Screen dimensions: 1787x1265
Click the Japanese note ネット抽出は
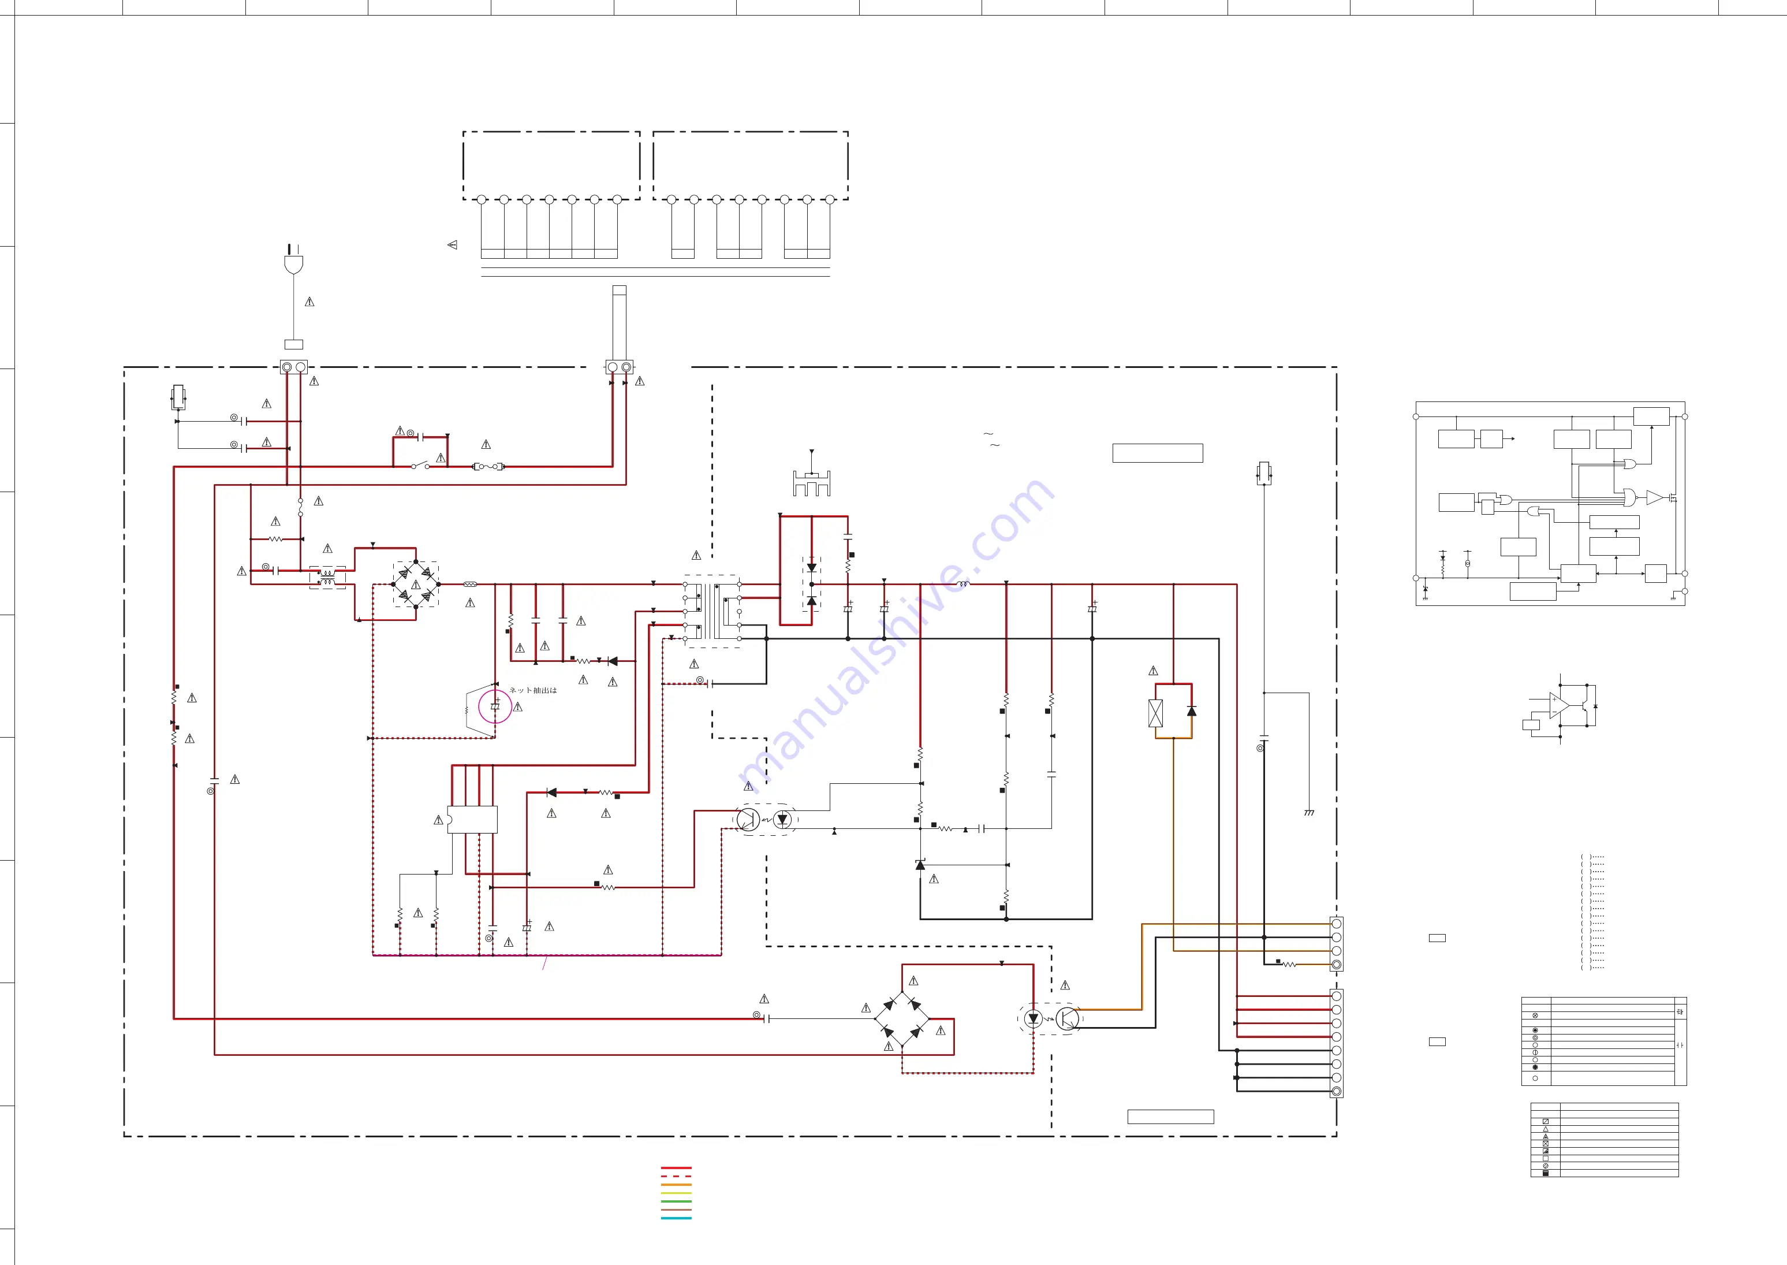[534, 690]
